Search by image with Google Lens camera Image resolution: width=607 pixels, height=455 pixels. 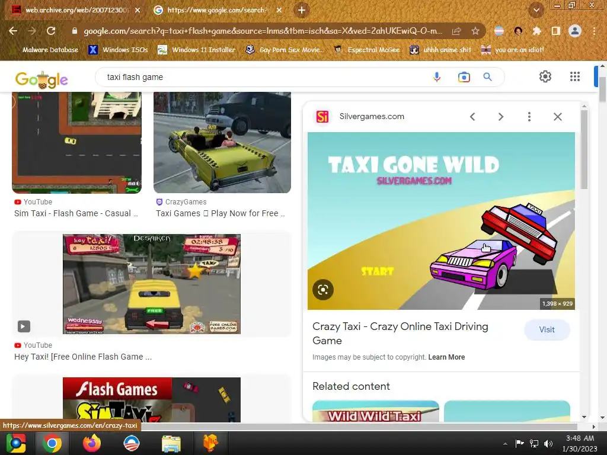(x=464, y=77)
